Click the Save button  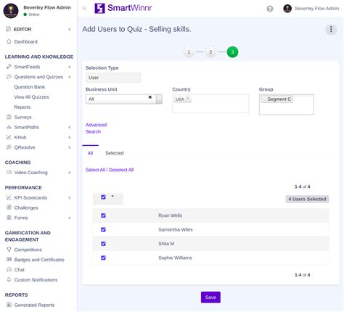pyautogui.click(x=210, y=297)
